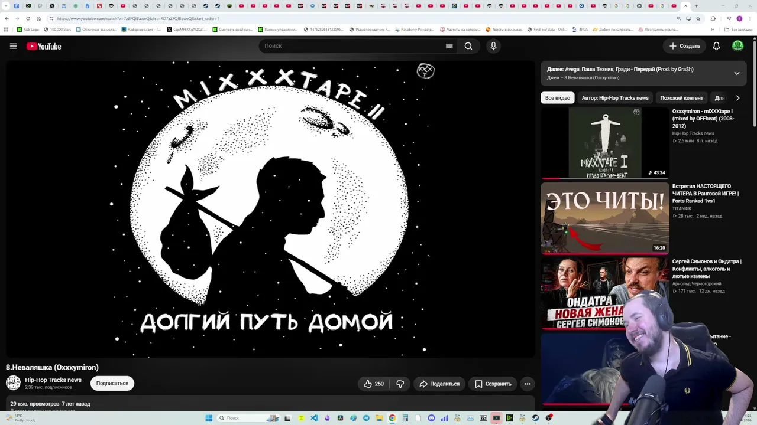
Task: Click the Поделиться share button
Action: (439, 384)
